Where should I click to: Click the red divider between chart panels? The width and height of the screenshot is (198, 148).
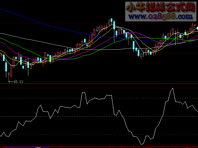pyautogui.click(x=99, y=84)
